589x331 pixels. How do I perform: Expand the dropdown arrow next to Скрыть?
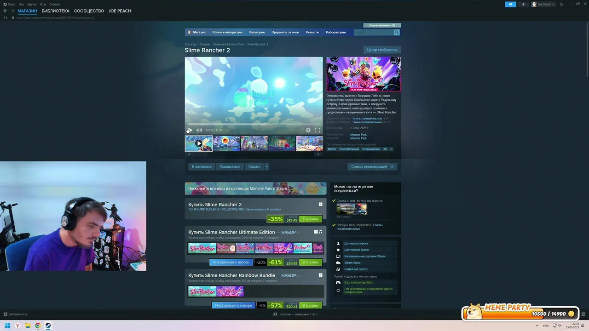266,166
